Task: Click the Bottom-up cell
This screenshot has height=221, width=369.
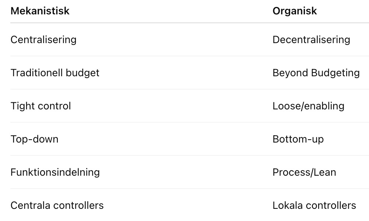Action: (x=298, y=139)
